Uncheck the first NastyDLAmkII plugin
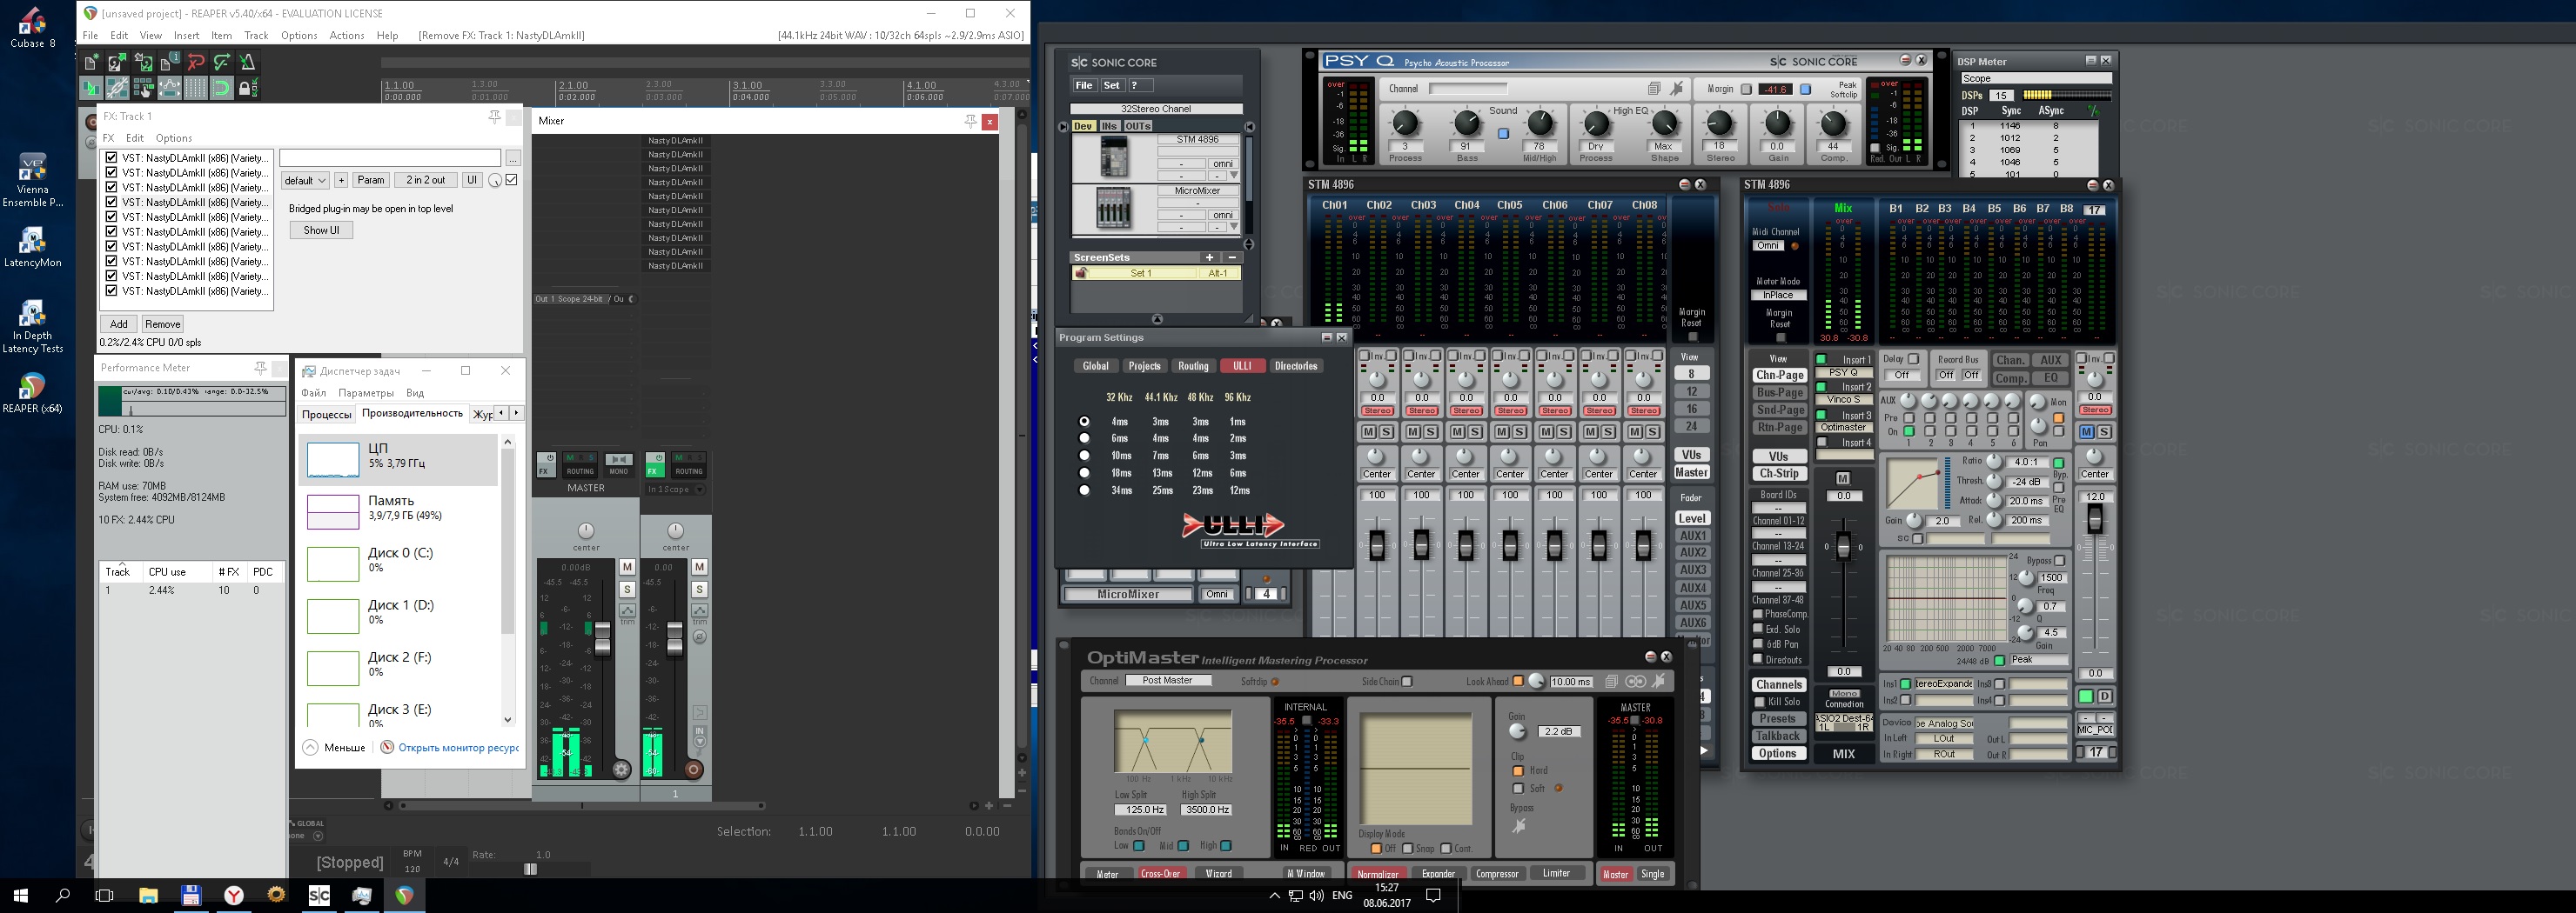 pyautogui.click(x=112, y=158)
